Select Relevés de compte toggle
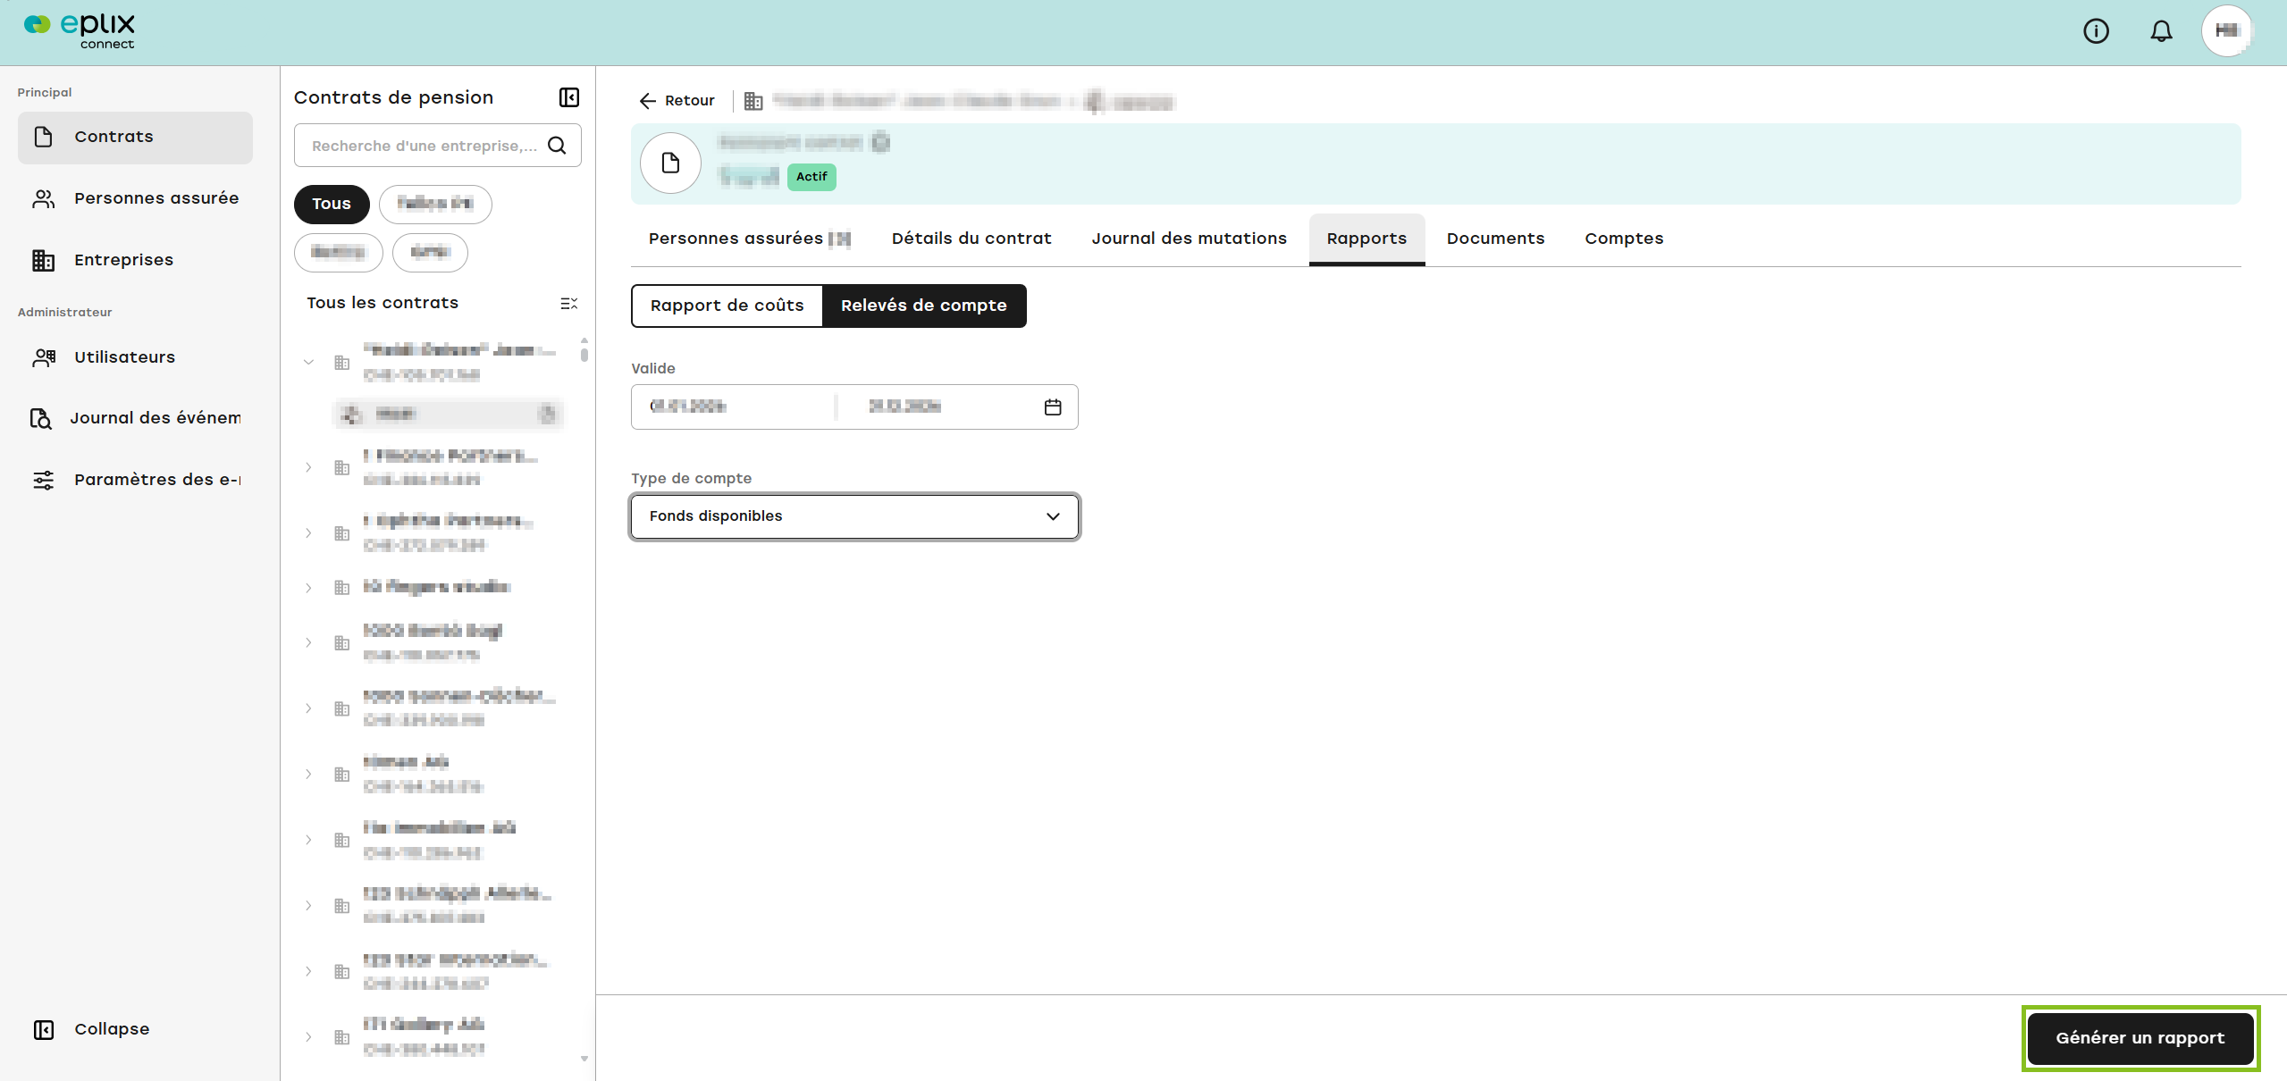 click(x=924, y=306)
